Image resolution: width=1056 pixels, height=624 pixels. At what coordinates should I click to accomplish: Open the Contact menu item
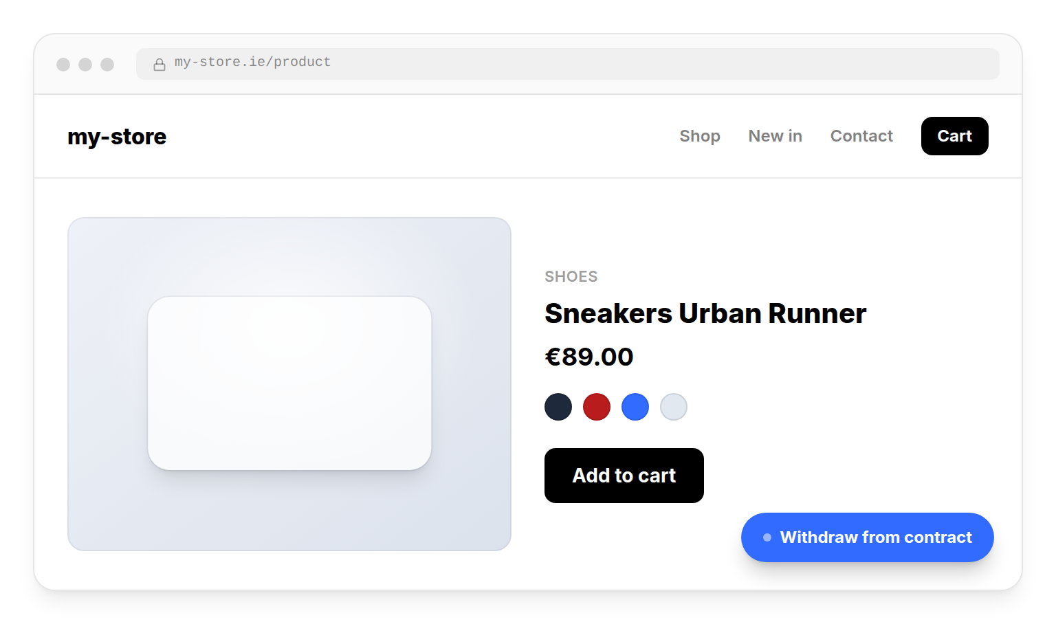pyautogui.click(x=861, y=136)
